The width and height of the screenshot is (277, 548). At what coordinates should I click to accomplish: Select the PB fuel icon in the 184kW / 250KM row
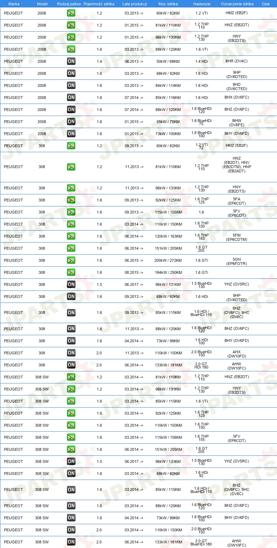point(71,272)
